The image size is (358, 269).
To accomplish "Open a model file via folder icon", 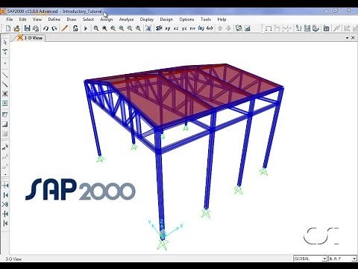I will (16, 28).
